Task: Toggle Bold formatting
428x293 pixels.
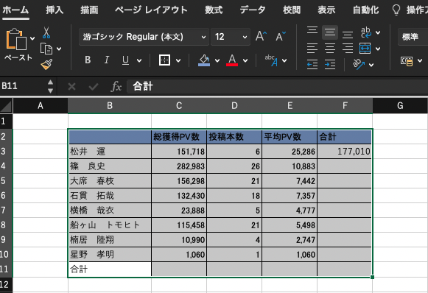Action: click(x=88, y=60)
